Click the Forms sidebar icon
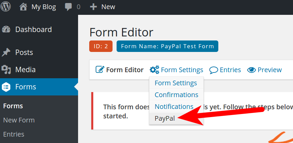 pyautogui.click(x=6, y=87)
